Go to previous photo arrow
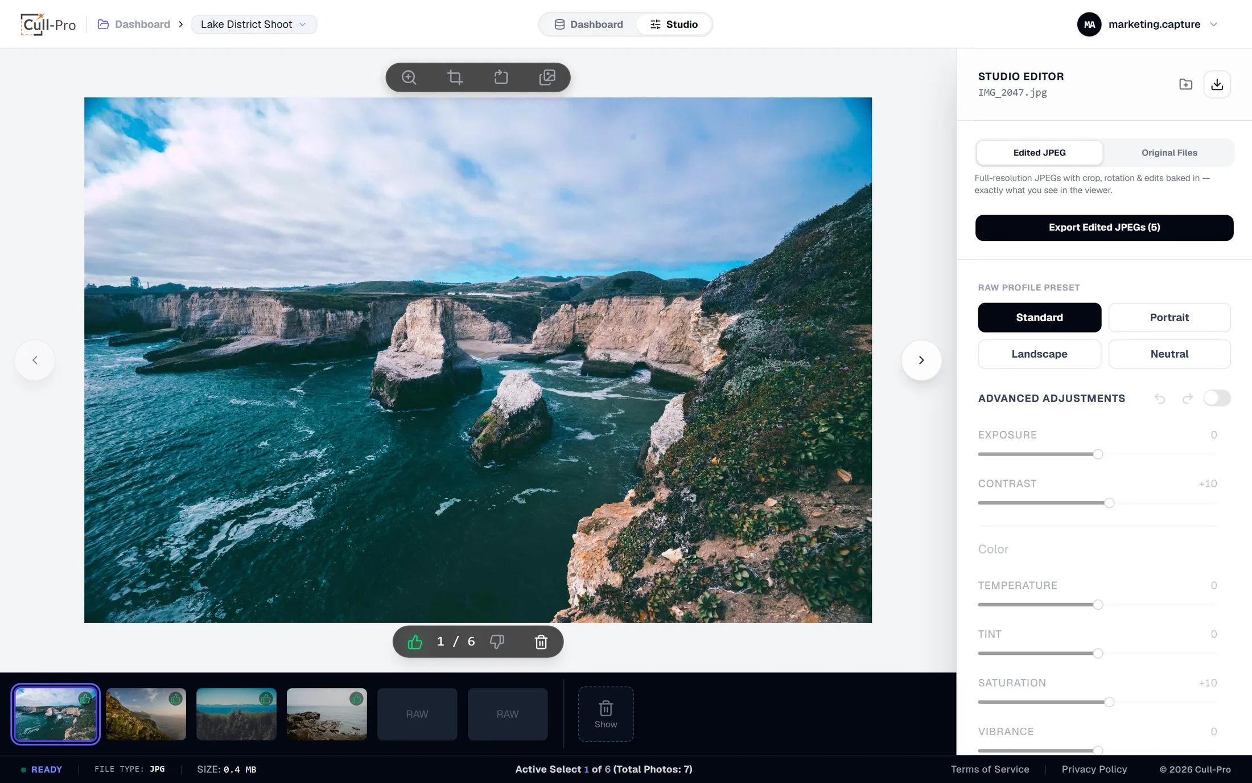 click(x=35, y=360)
